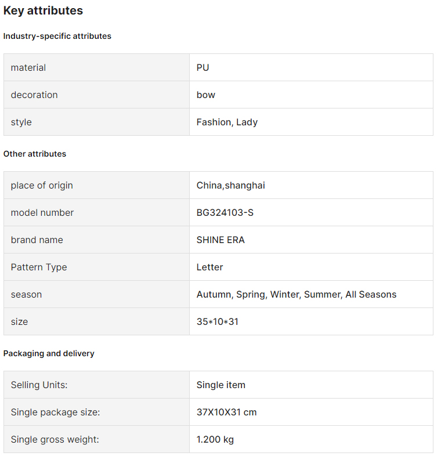The width and height of the screenshot is (441, 456).
Task: Click model number BG324103-S
Action: (x=225, y=212)
